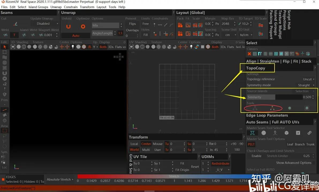Click the TD Scale icon in Layout

(261, 25)
